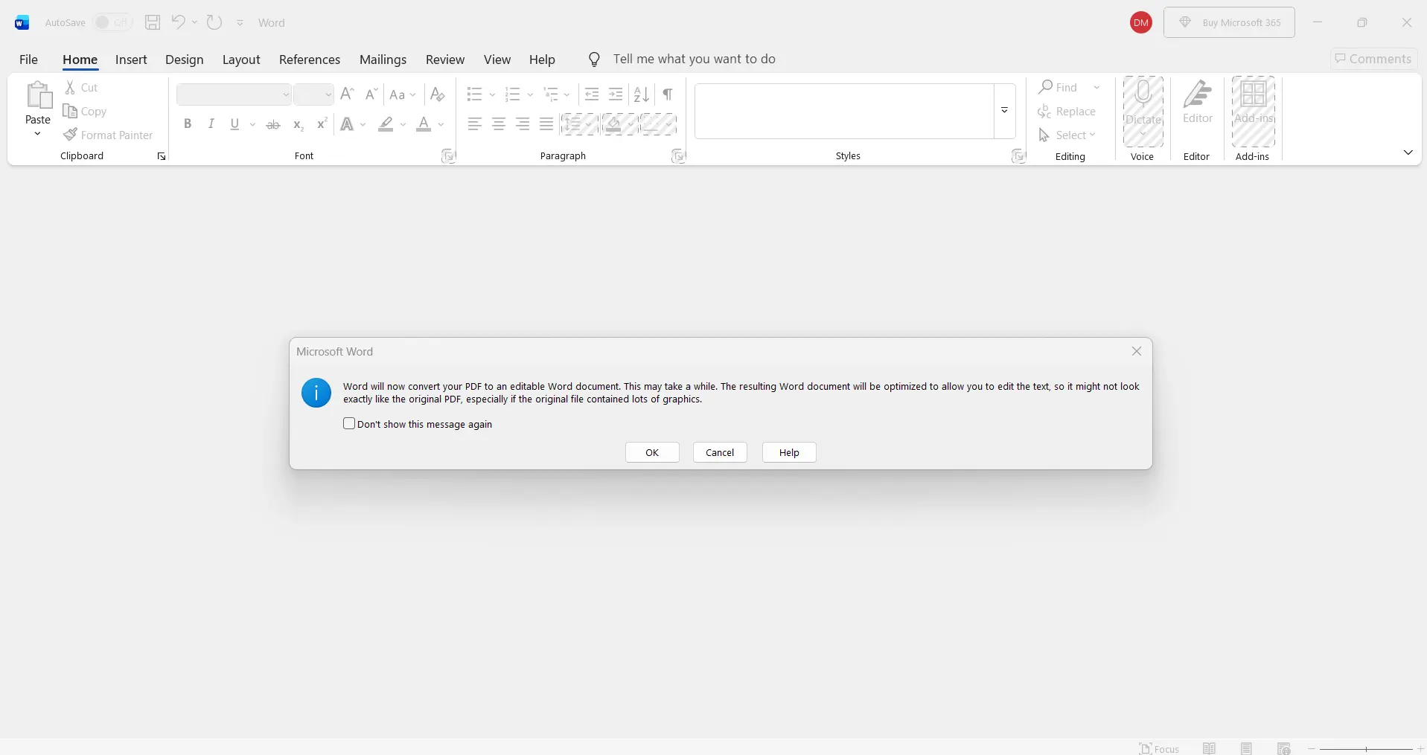Click the Redo arrow icon
The image size is (1427, 755).
pyautogui.click(x=214, y=22)
